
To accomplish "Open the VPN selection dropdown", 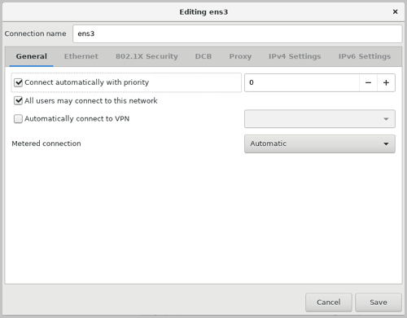I will 320,119.
